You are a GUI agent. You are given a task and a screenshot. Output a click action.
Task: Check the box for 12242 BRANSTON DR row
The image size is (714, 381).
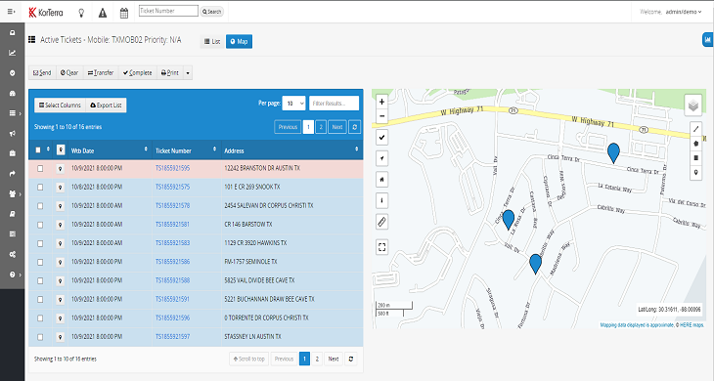pos(40,169)
